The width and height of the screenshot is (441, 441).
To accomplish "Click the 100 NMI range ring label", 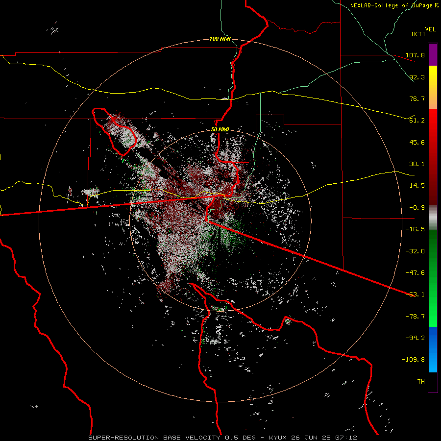I will point(220,39).
